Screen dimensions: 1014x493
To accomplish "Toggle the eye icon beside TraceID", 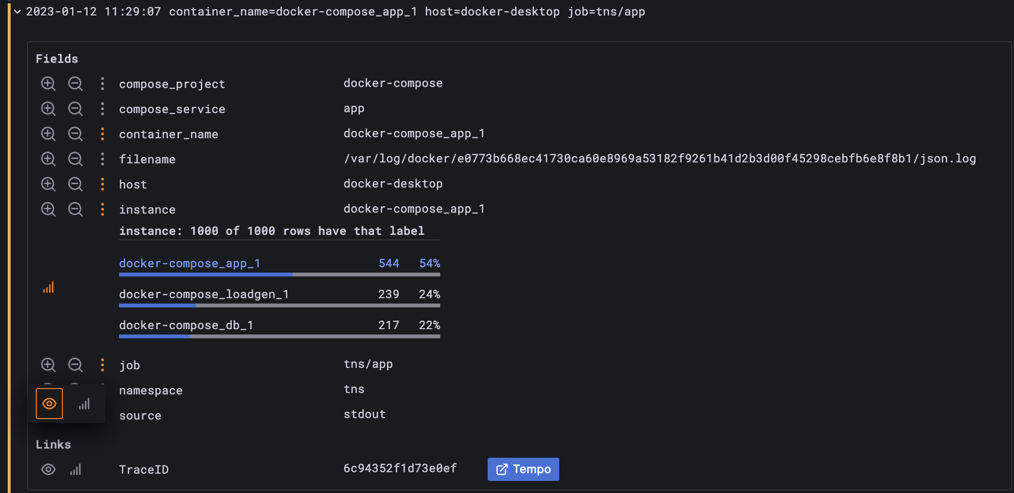I will [48, 469].
